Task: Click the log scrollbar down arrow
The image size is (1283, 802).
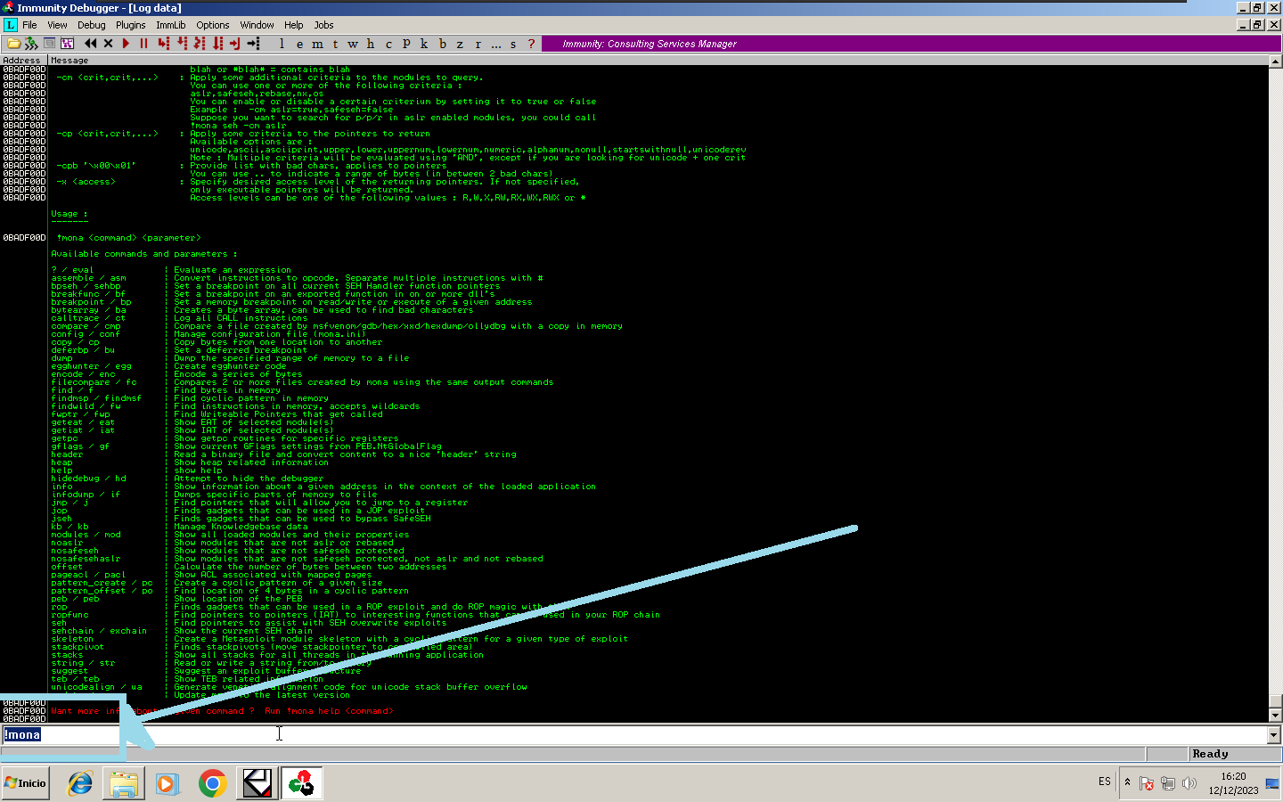Action: click(1276, 715)
